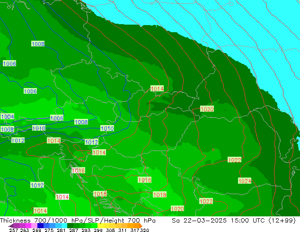Viewport: 300px width, 232px height.
Task: Click the magenta swatch in the legend
Action: (28, 226)
